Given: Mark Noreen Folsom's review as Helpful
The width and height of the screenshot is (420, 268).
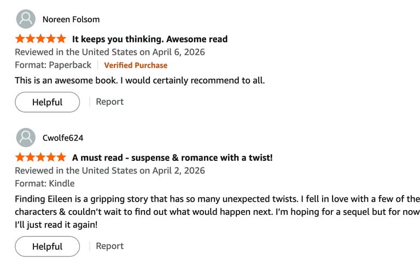Looking at the screenshot, I should click(x=47, y=102).
